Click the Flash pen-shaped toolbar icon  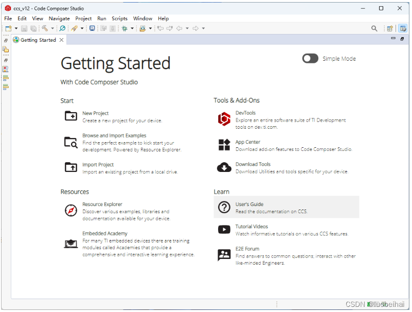pyautogui.click(x=75, y=28)
